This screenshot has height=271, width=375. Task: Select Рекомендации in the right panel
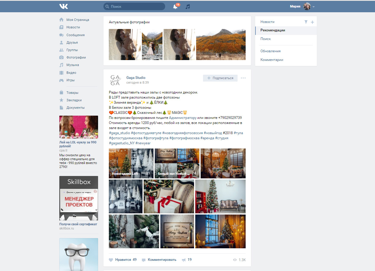click(x=286, y=30)
